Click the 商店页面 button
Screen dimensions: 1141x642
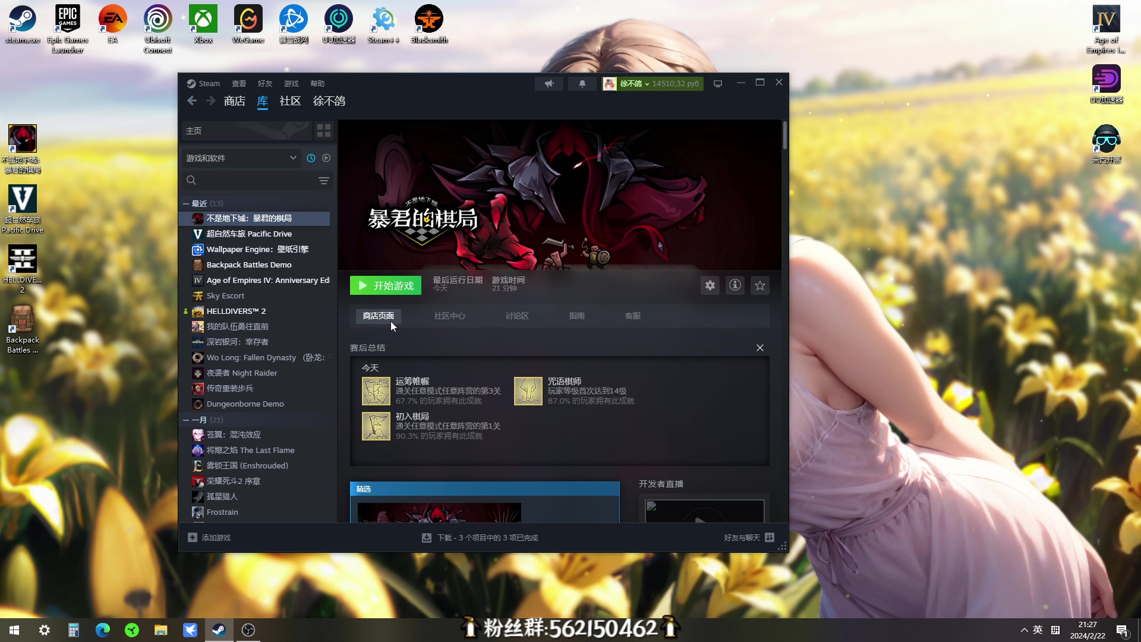click(379, 316)
